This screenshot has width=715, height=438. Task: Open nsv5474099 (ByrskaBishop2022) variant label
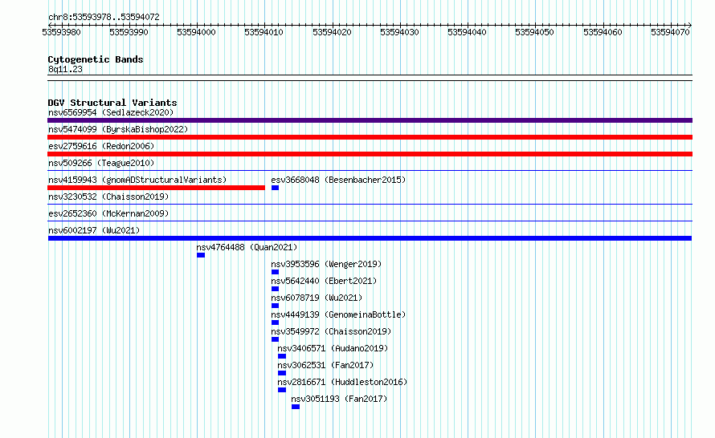click(x=118, y=129)
